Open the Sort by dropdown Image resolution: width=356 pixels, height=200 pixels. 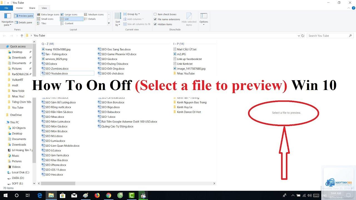118,19
